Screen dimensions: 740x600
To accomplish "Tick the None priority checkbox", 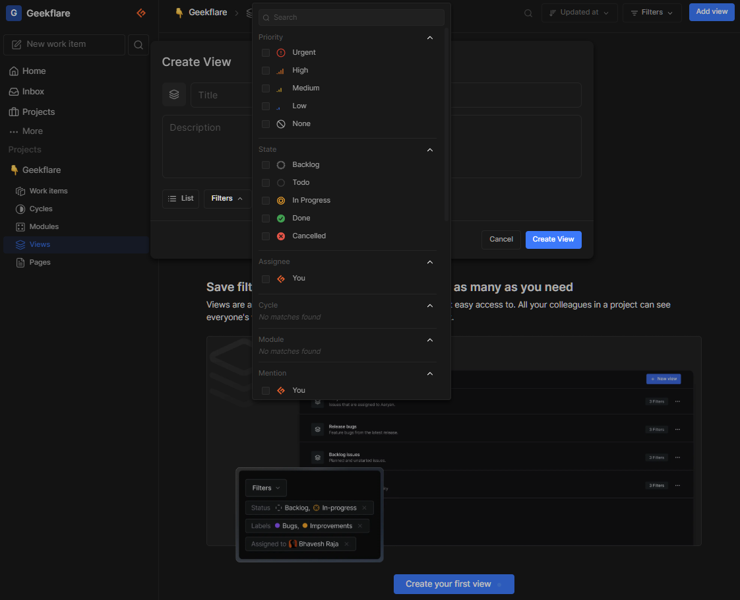I will coord(266,124).
